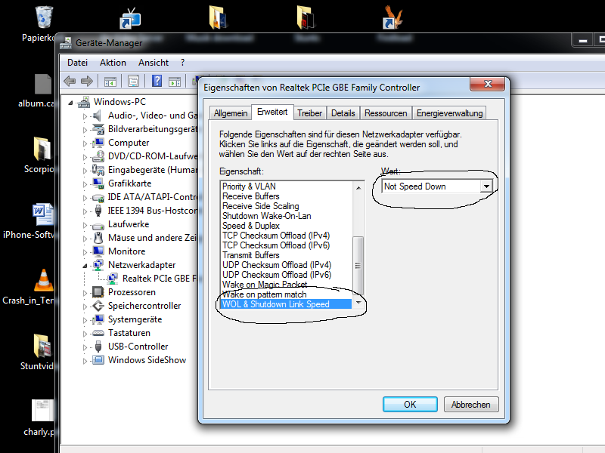605x453 pixels.
Task: Click the action pane toolbar icon right of the Help icon
Action: [x=175, y=82]
